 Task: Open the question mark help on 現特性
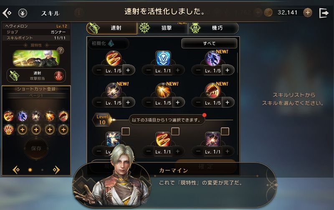point(61,51)
